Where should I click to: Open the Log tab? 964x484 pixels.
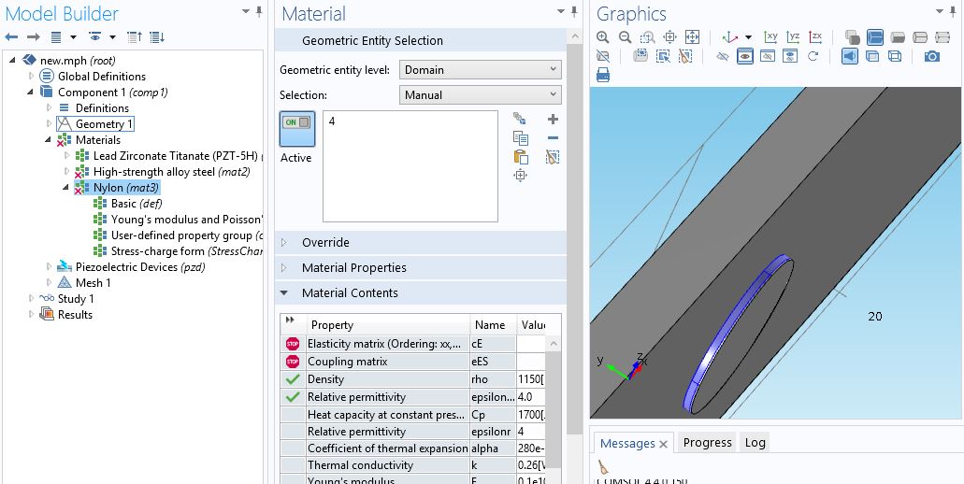(x=755, y=443)
